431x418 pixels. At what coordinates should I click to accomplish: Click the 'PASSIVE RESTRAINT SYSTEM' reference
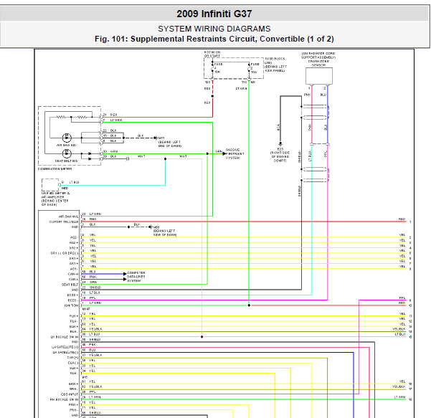coord(235,154)
